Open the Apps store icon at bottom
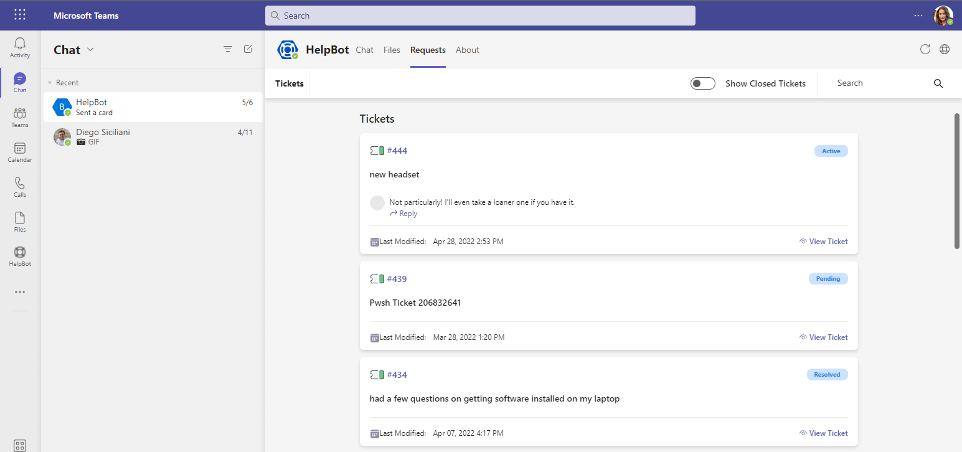This screenshot has height=452, width=962. click(20, 445)
